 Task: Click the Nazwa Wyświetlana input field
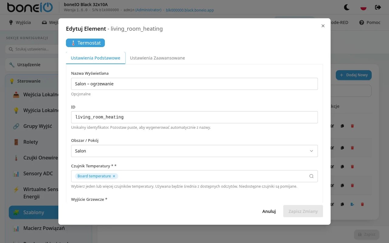click(x=194, y=84)
